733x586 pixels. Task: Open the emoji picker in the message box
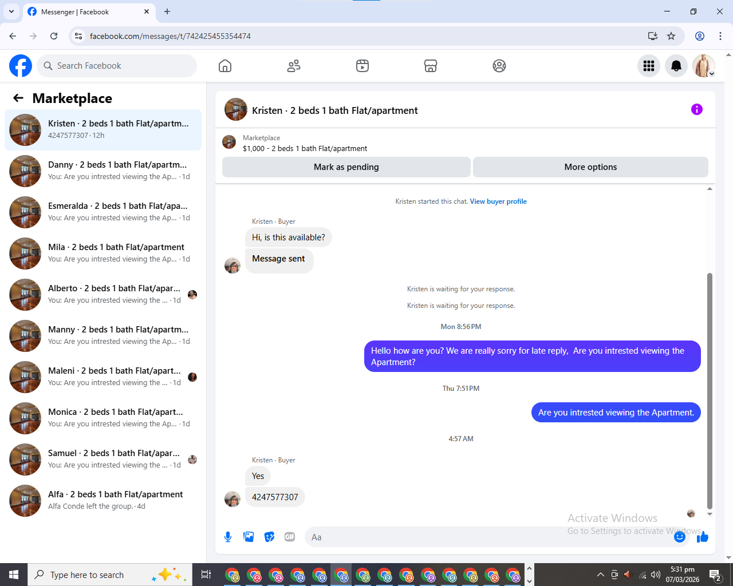point(680,537)
